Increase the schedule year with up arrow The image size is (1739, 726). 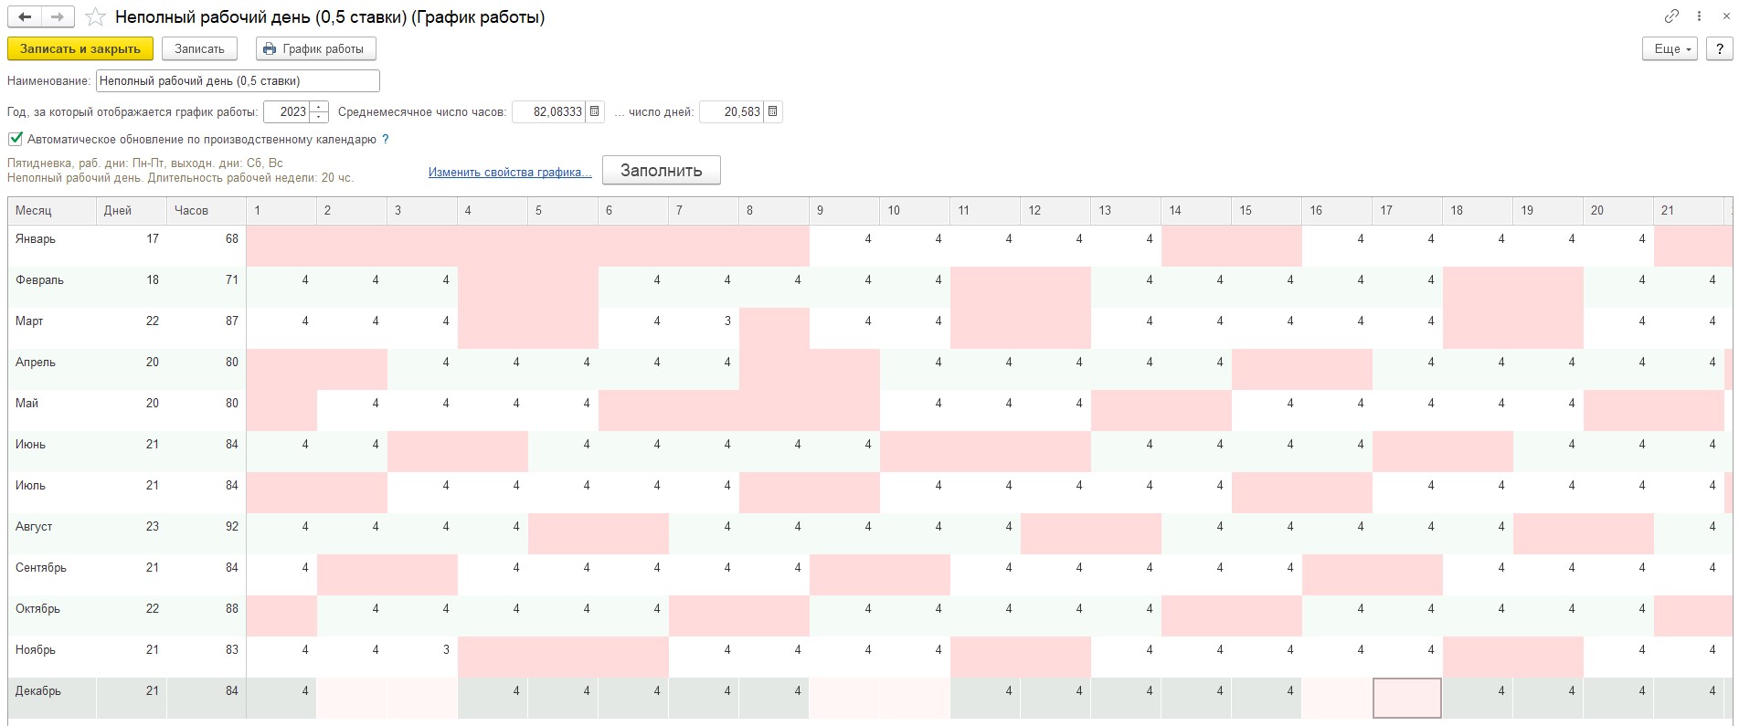[x=319, y=107]
